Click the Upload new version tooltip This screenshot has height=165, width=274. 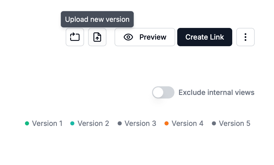[97, 19]
